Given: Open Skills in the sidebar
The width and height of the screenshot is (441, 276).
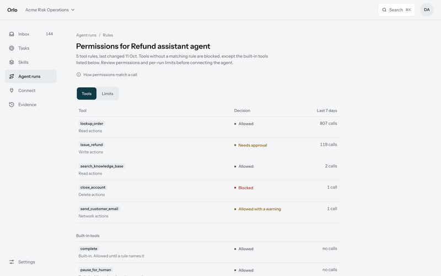Looking at the screenshot, I should (x=31, y=62).
